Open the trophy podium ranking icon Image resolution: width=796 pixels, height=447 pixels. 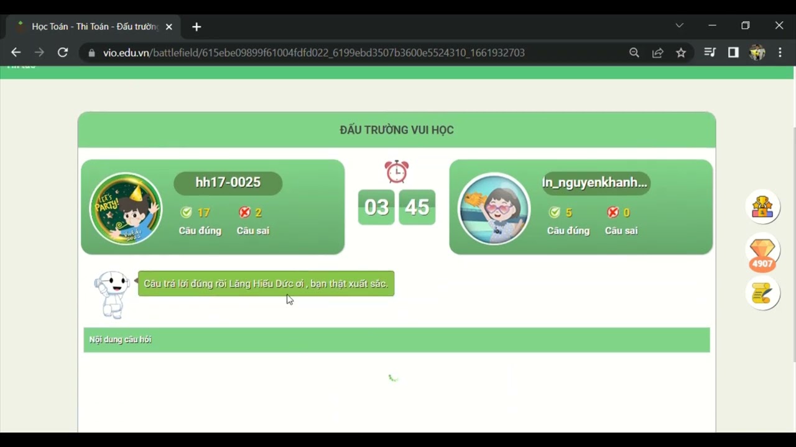[762, 207]
